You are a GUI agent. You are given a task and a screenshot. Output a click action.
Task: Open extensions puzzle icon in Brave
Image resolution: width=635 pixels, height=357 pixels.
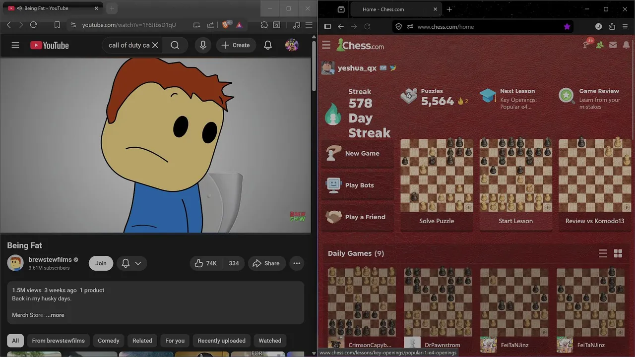click(x=264, y=25)
